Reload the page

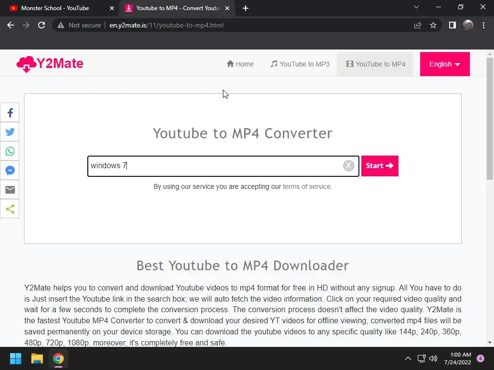point(41,25)
